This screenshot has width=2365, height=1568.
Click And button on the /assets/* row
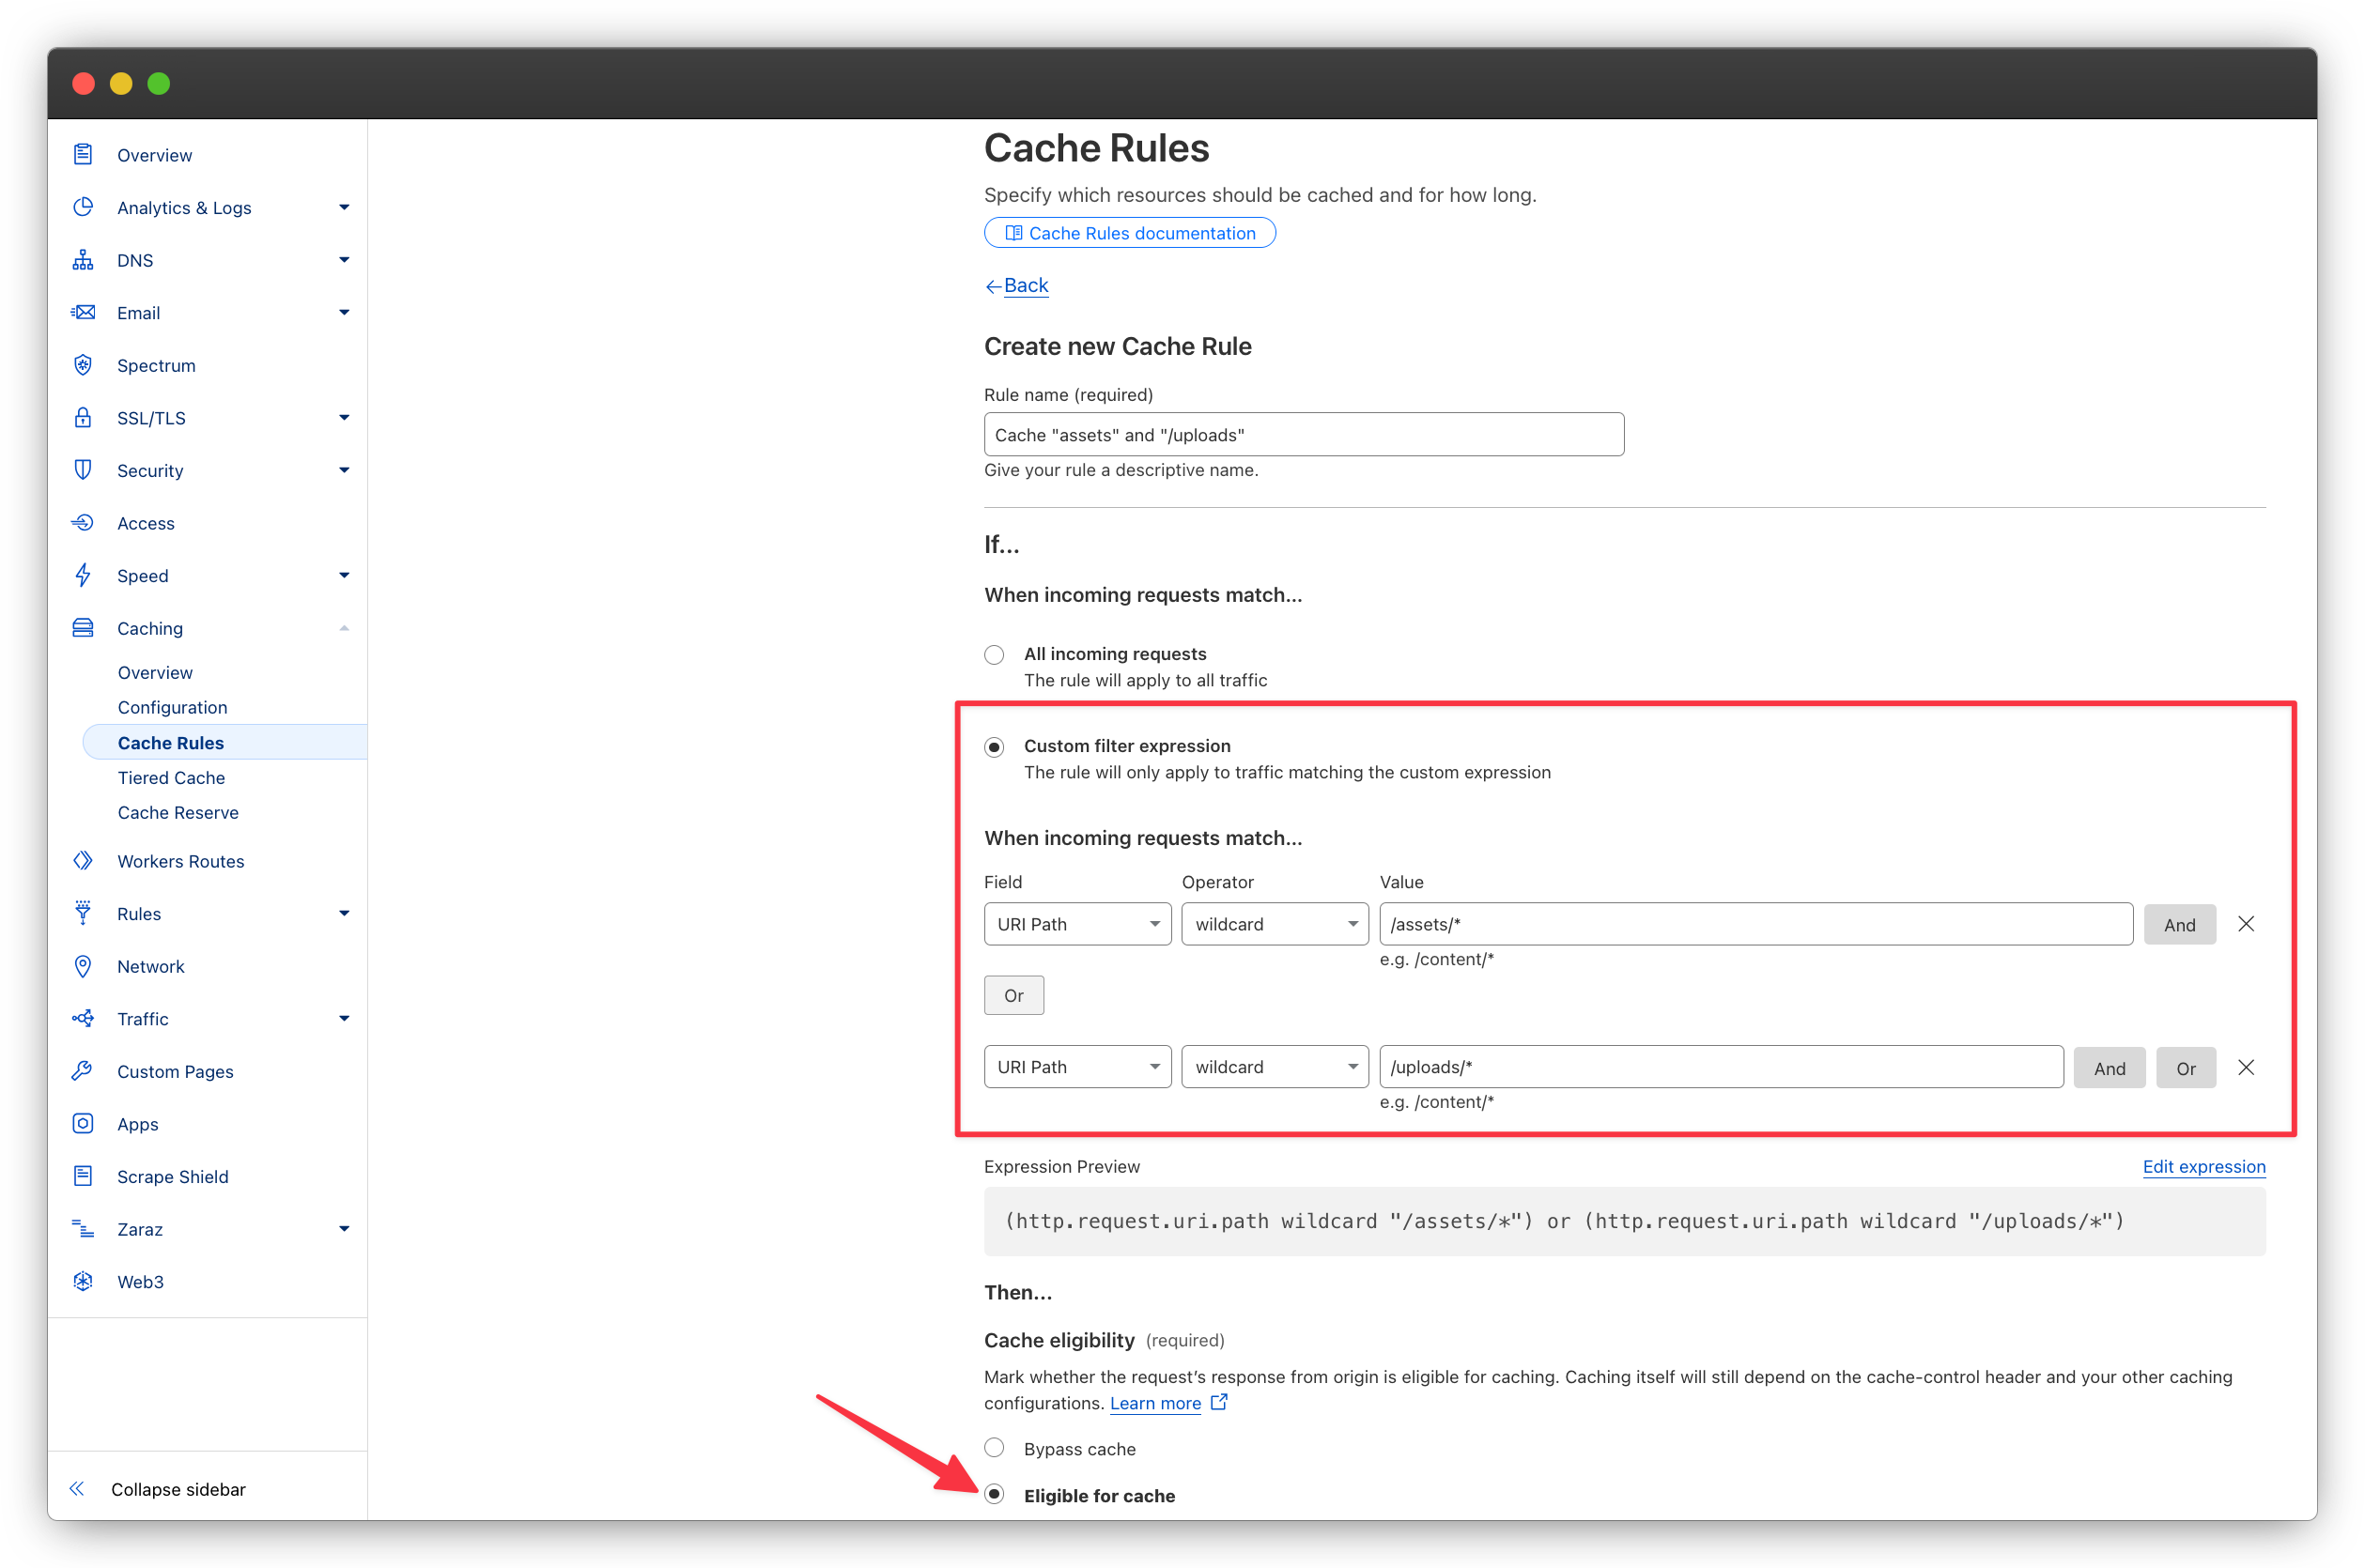tap(2179, 924)
